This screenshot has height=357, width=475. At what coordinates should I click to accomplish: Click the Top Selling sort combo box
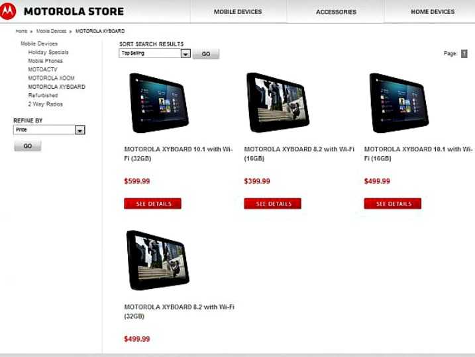pyautogui.click(x=154, y=54)
